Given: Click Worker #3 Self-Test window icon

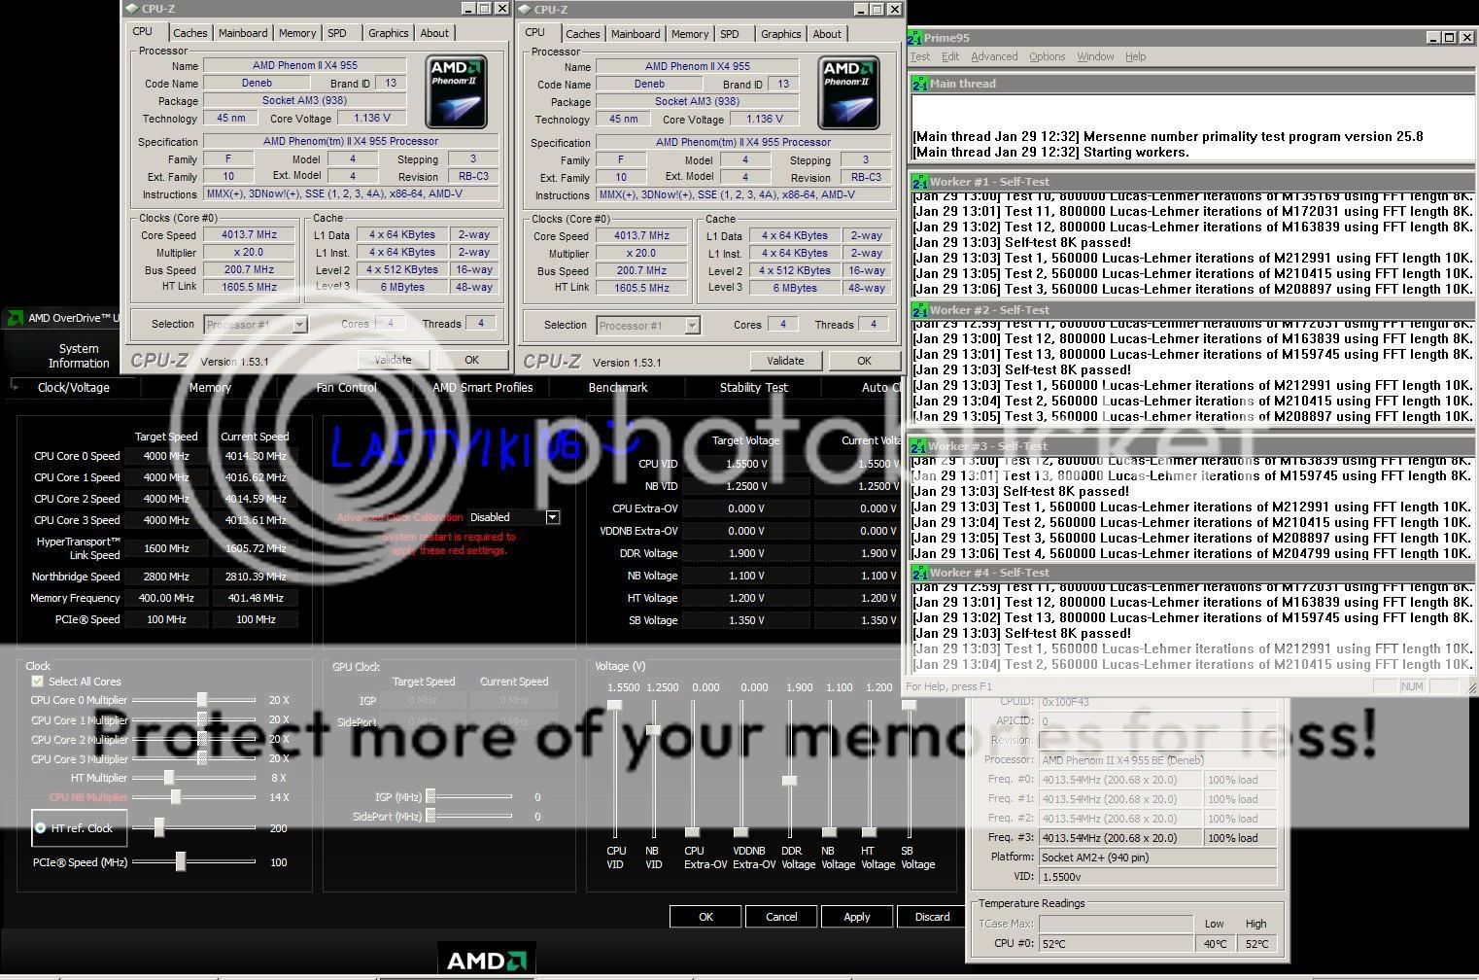Looking at the screenshot, I should pyautogui.click(x=918, y=446).
